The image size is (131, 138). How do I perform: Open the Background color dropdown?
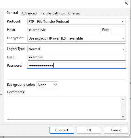[x=47, y=85]
